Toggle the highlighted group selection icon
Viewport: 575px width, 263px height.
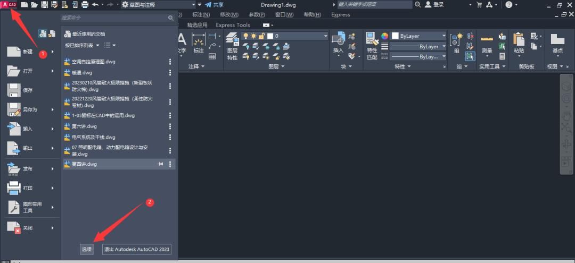pyautogui.click(x=470, y=56)
